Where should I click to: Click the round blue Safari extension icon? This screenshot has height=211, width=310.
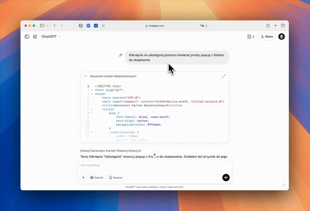click(88, 25)
